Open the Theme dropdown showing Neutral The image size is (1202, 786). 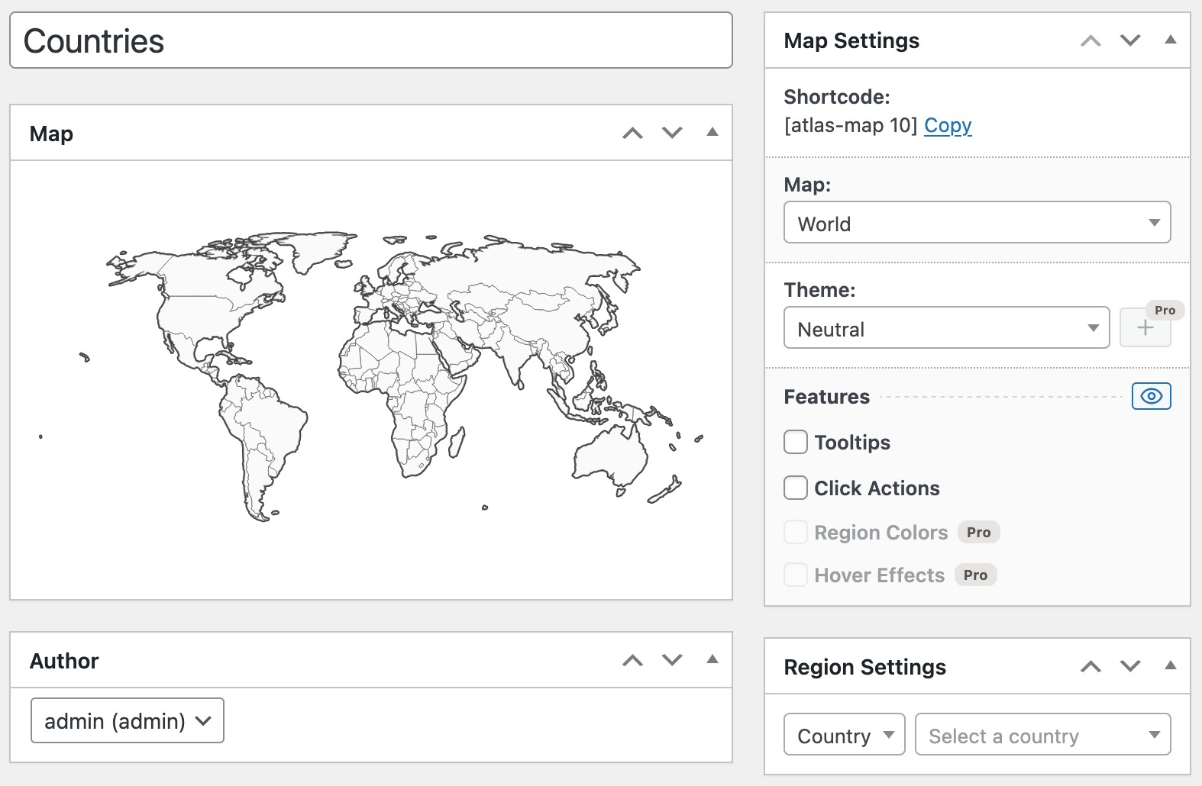(x=946, y=328)
